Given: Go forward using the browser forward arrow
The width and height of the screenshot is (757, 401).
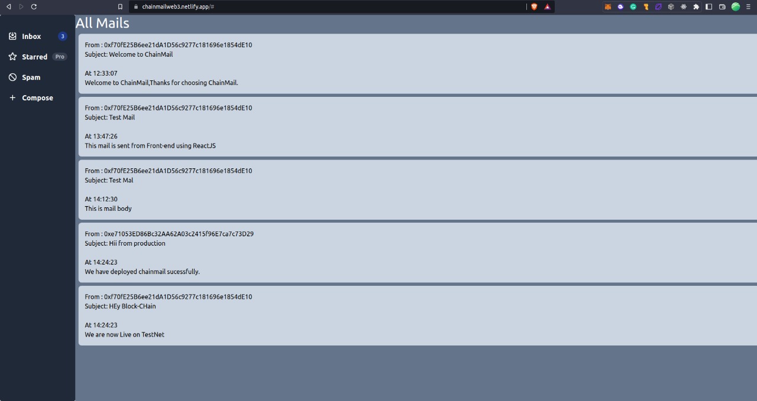Looking at the screenshot, I should pyautogui.click(x=21, y=6).
